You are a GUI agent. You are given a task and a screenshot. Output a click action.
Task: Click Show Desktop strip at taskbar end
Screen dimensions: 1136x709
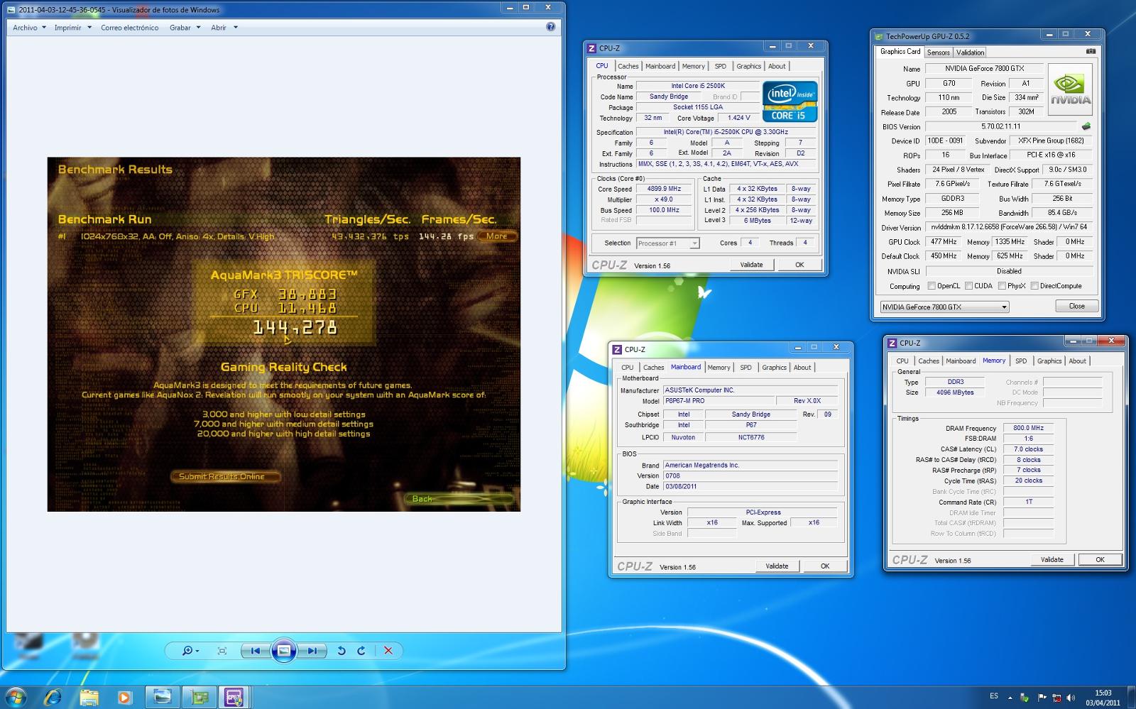(1131, 698)
